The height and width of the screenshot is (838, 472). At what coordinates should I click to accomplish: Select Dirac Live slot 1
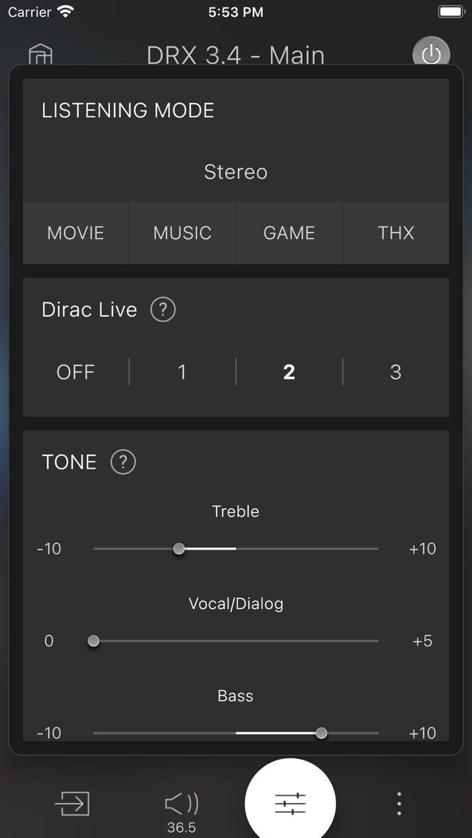[182, 372]
